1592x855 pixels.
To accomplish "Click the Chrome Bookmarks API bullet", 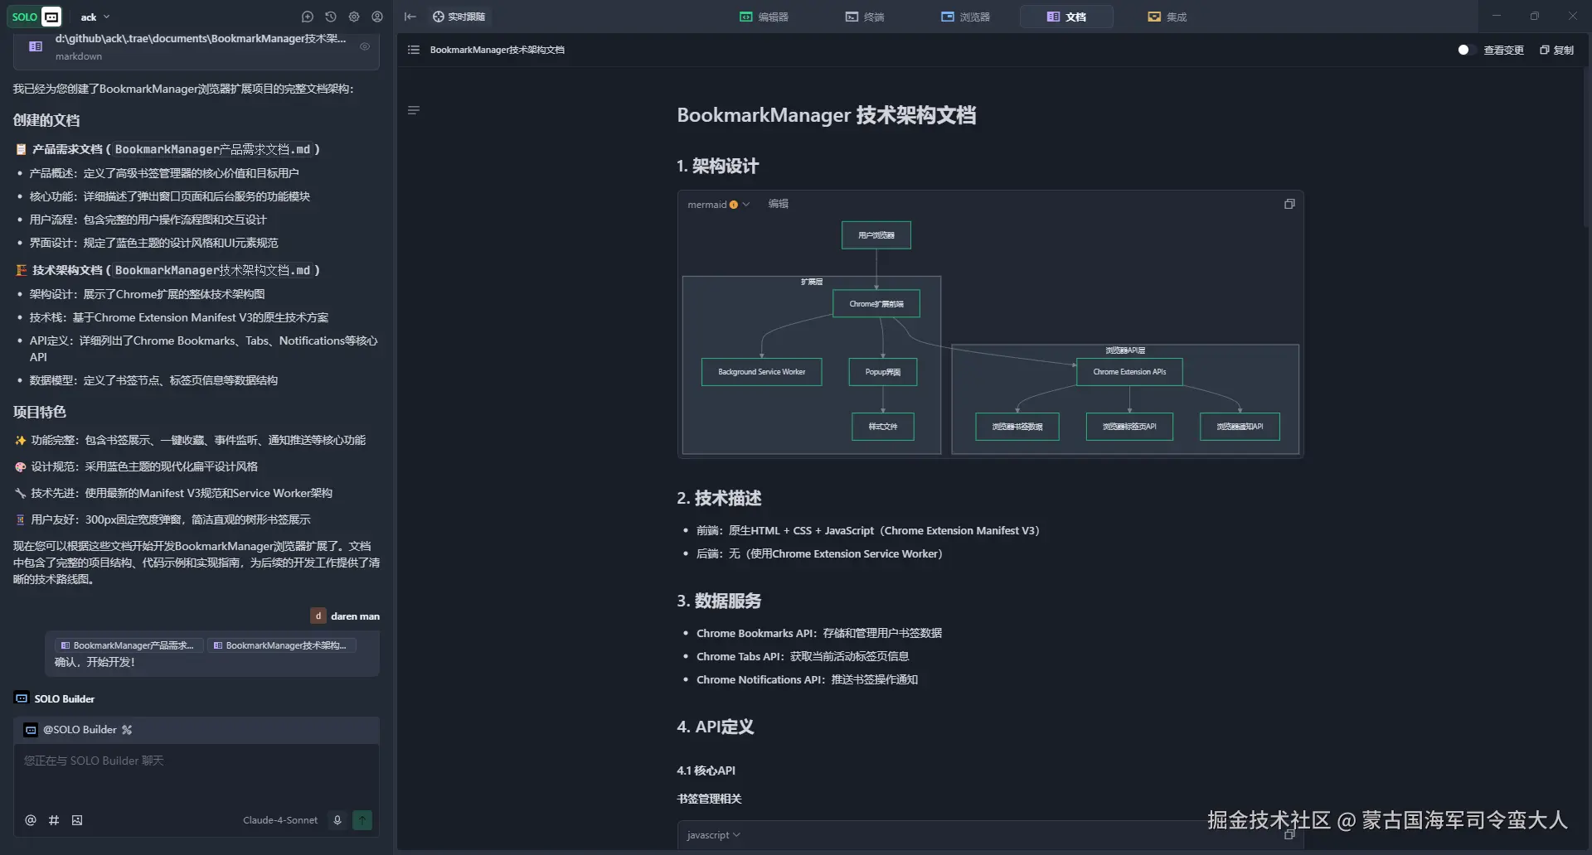I will [819, 633].
